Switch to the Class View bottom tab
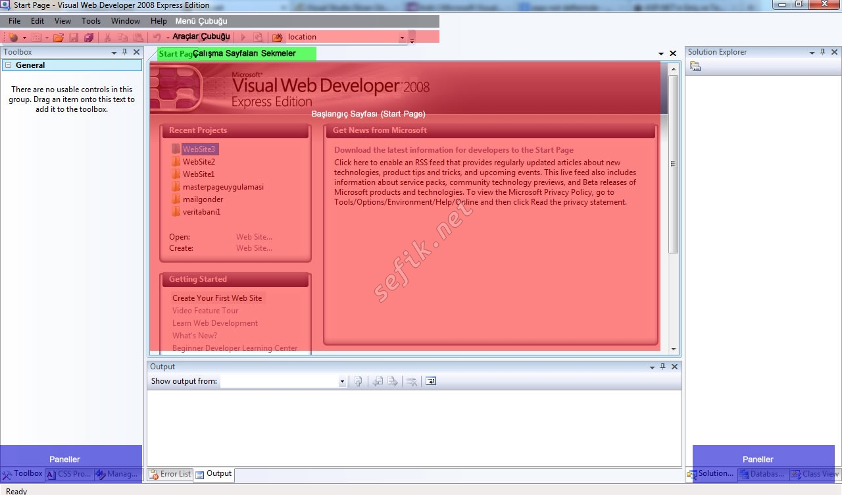This screenshot has width=842, height=495. [815, 474]
